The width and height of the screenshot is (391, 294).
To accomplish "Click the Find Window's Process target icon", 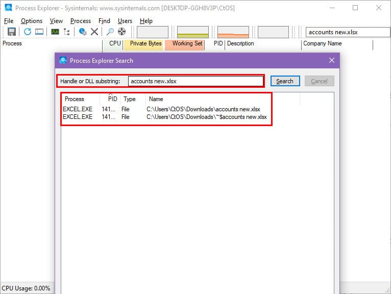I will [121, 32].
